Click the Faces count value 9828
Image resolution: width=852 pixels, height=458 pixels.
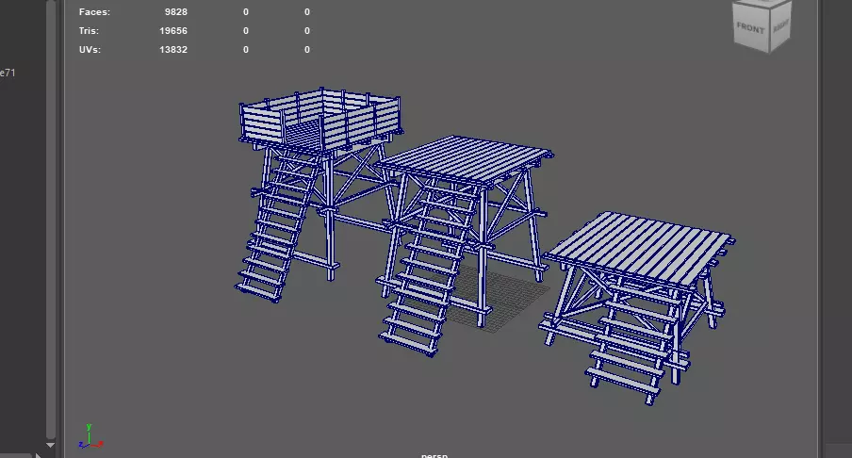[175, 12]
